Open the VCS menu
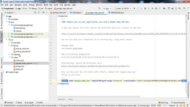 (61, 5)
